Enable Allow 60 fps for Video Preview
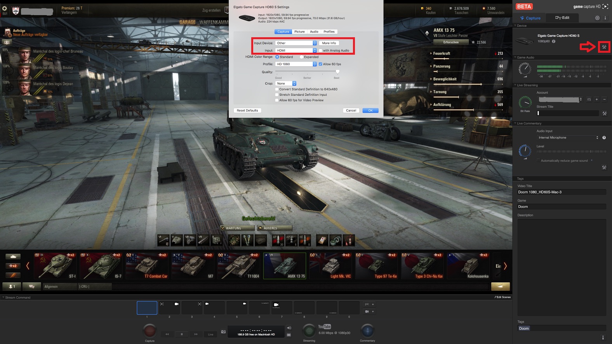The image size is (612, 344). (276, 100)
